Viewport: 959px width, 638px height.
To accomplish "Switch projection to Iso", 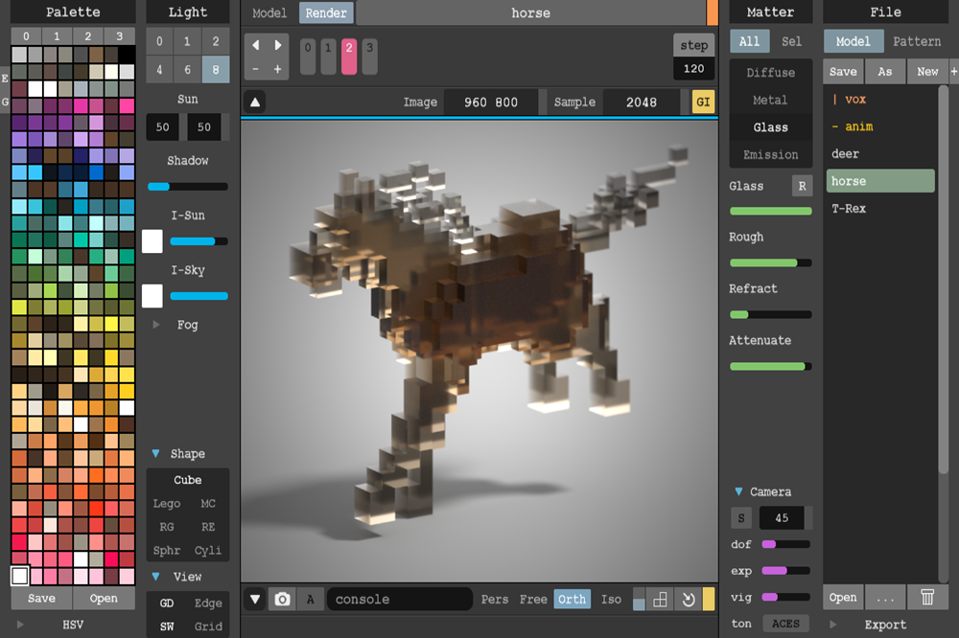I will click(611, 599).
